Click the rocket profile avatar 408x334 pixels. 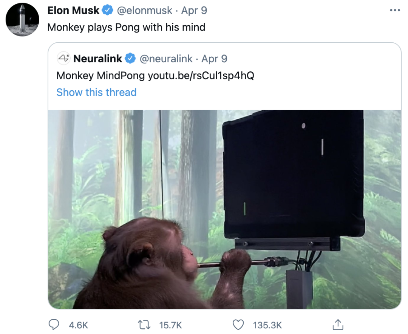[23, 20]
